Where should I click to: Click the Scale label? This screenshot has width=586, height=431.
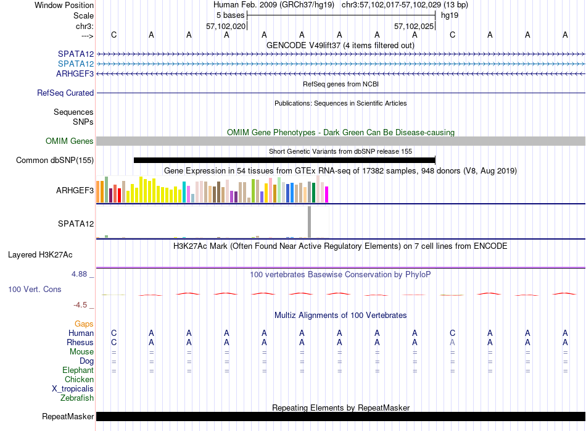point(83,15)
